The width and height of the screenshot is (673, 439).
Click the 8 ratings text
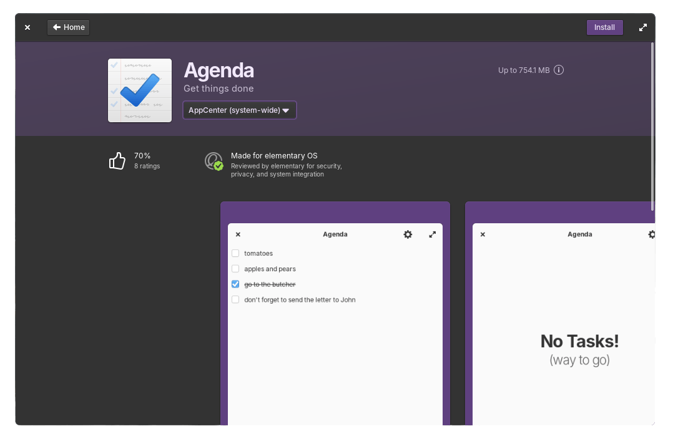coord(147,166)
